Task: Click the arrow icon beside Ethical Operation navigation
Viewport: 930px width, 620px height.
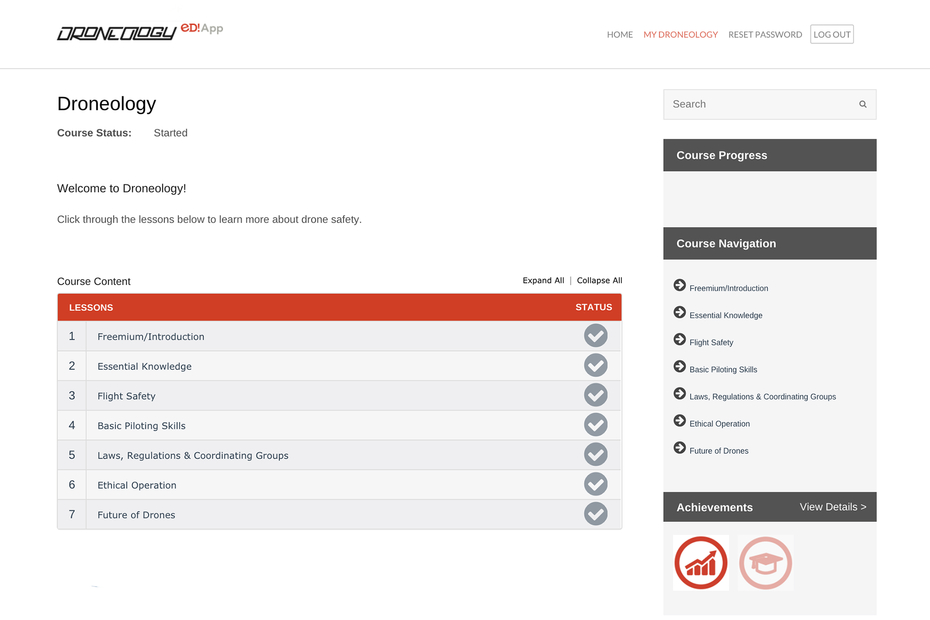Action: (680, 420)
